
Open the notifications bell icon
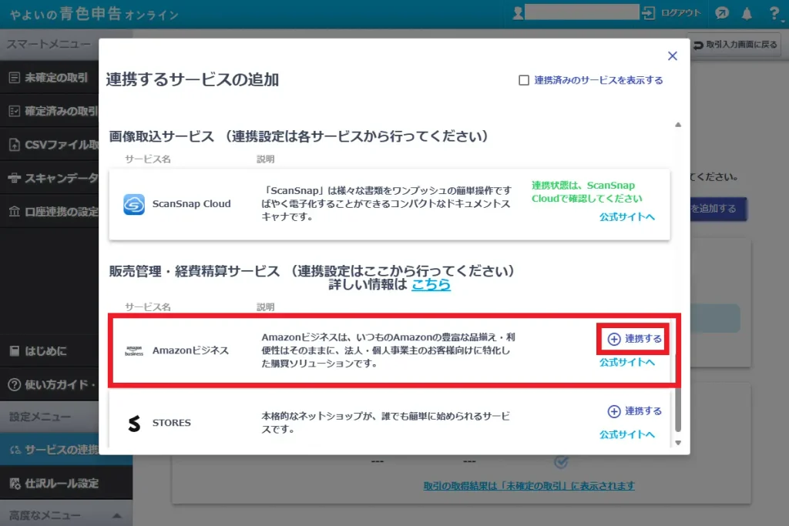coord(747,14)
